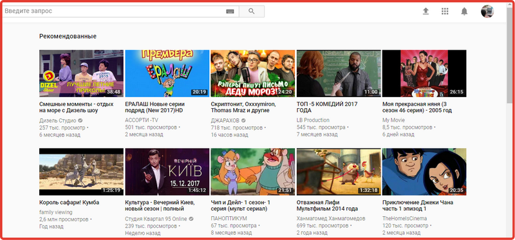Viewport: 515px width, 240px height.
Task: Open video title Отважная Лифи Мультфильм 2014
Action: pos(327,205)
